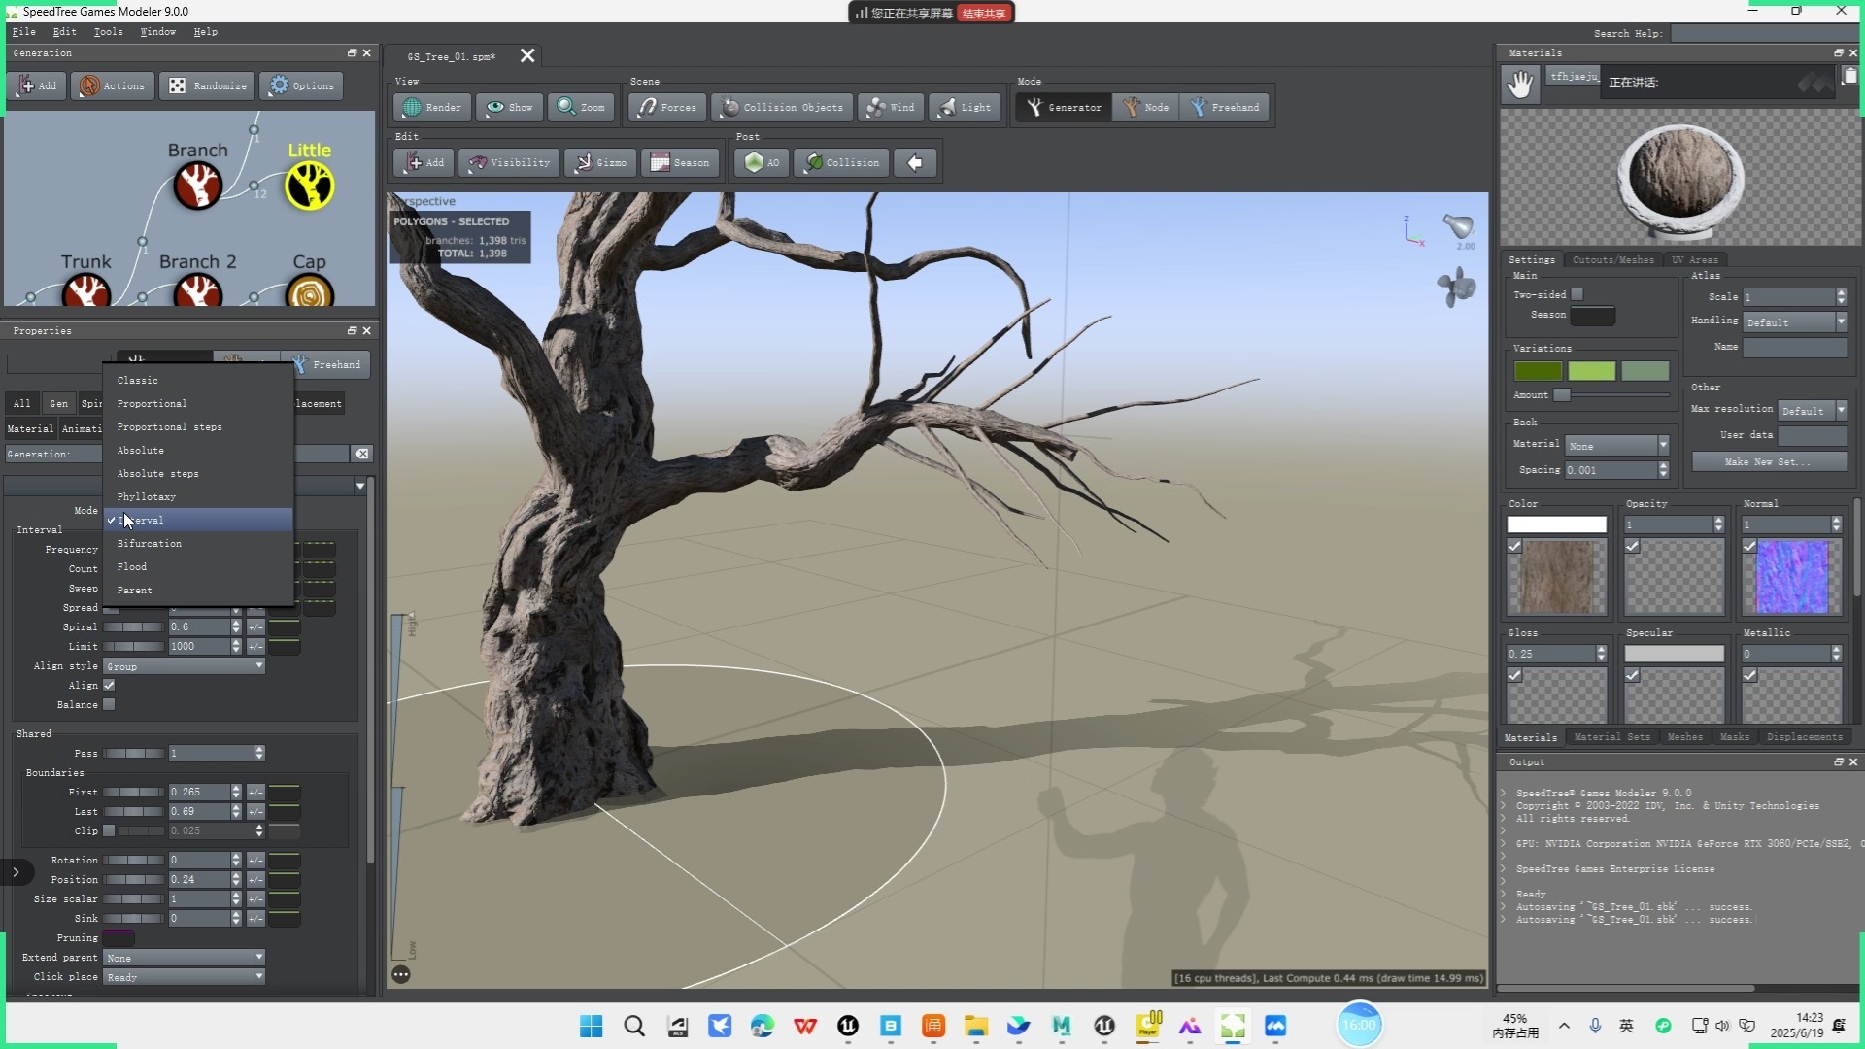The width and height of the screenshot is (1865, 1049).
Task: Switch to Cutouts/Meshes tab
Action: [x=1612, y=260]
